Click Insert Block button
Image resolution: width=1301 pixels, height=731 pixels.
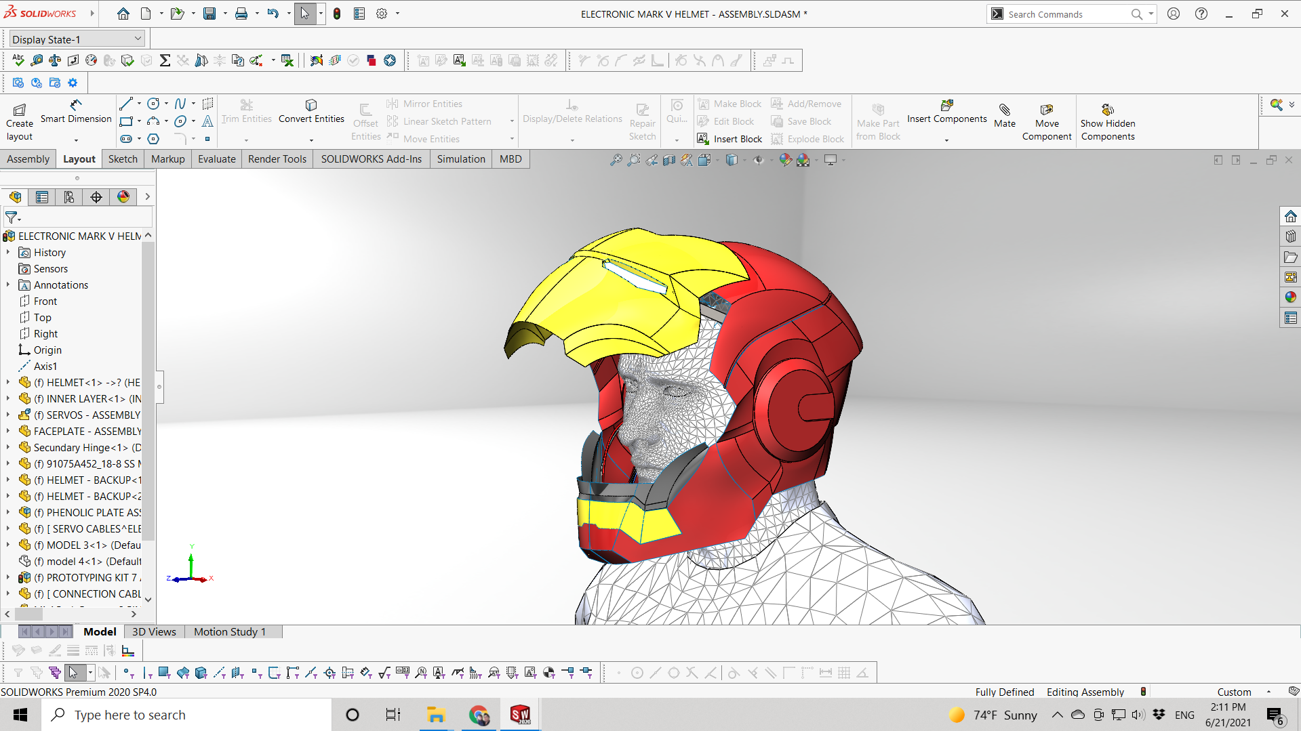[729, 139]
